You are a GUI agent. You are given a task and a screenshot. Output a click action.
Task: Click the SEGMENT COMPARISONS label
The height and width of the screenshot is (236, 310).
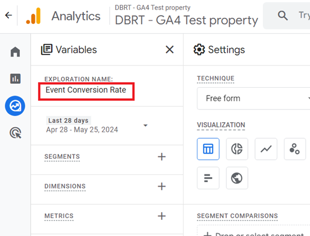tap(237, 216)
